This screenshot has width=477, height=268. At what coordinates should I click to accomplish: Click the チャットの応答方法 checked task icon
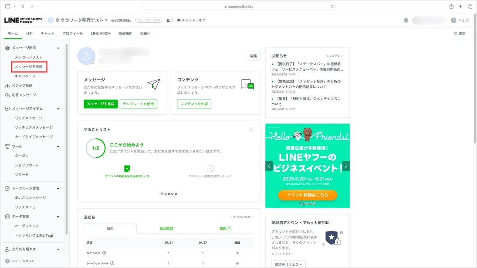(x=127, y=168)
